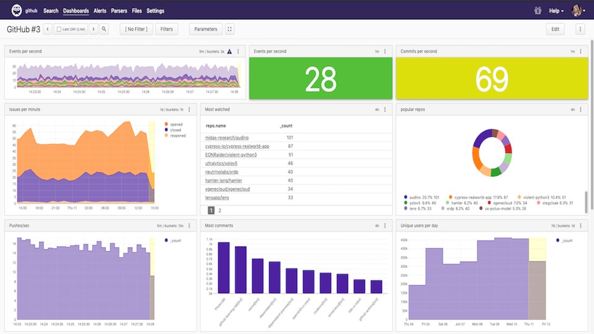Toggle _count legend in Pushes/sec
This screenshot has height=334, width=594.
pos(173,241)
